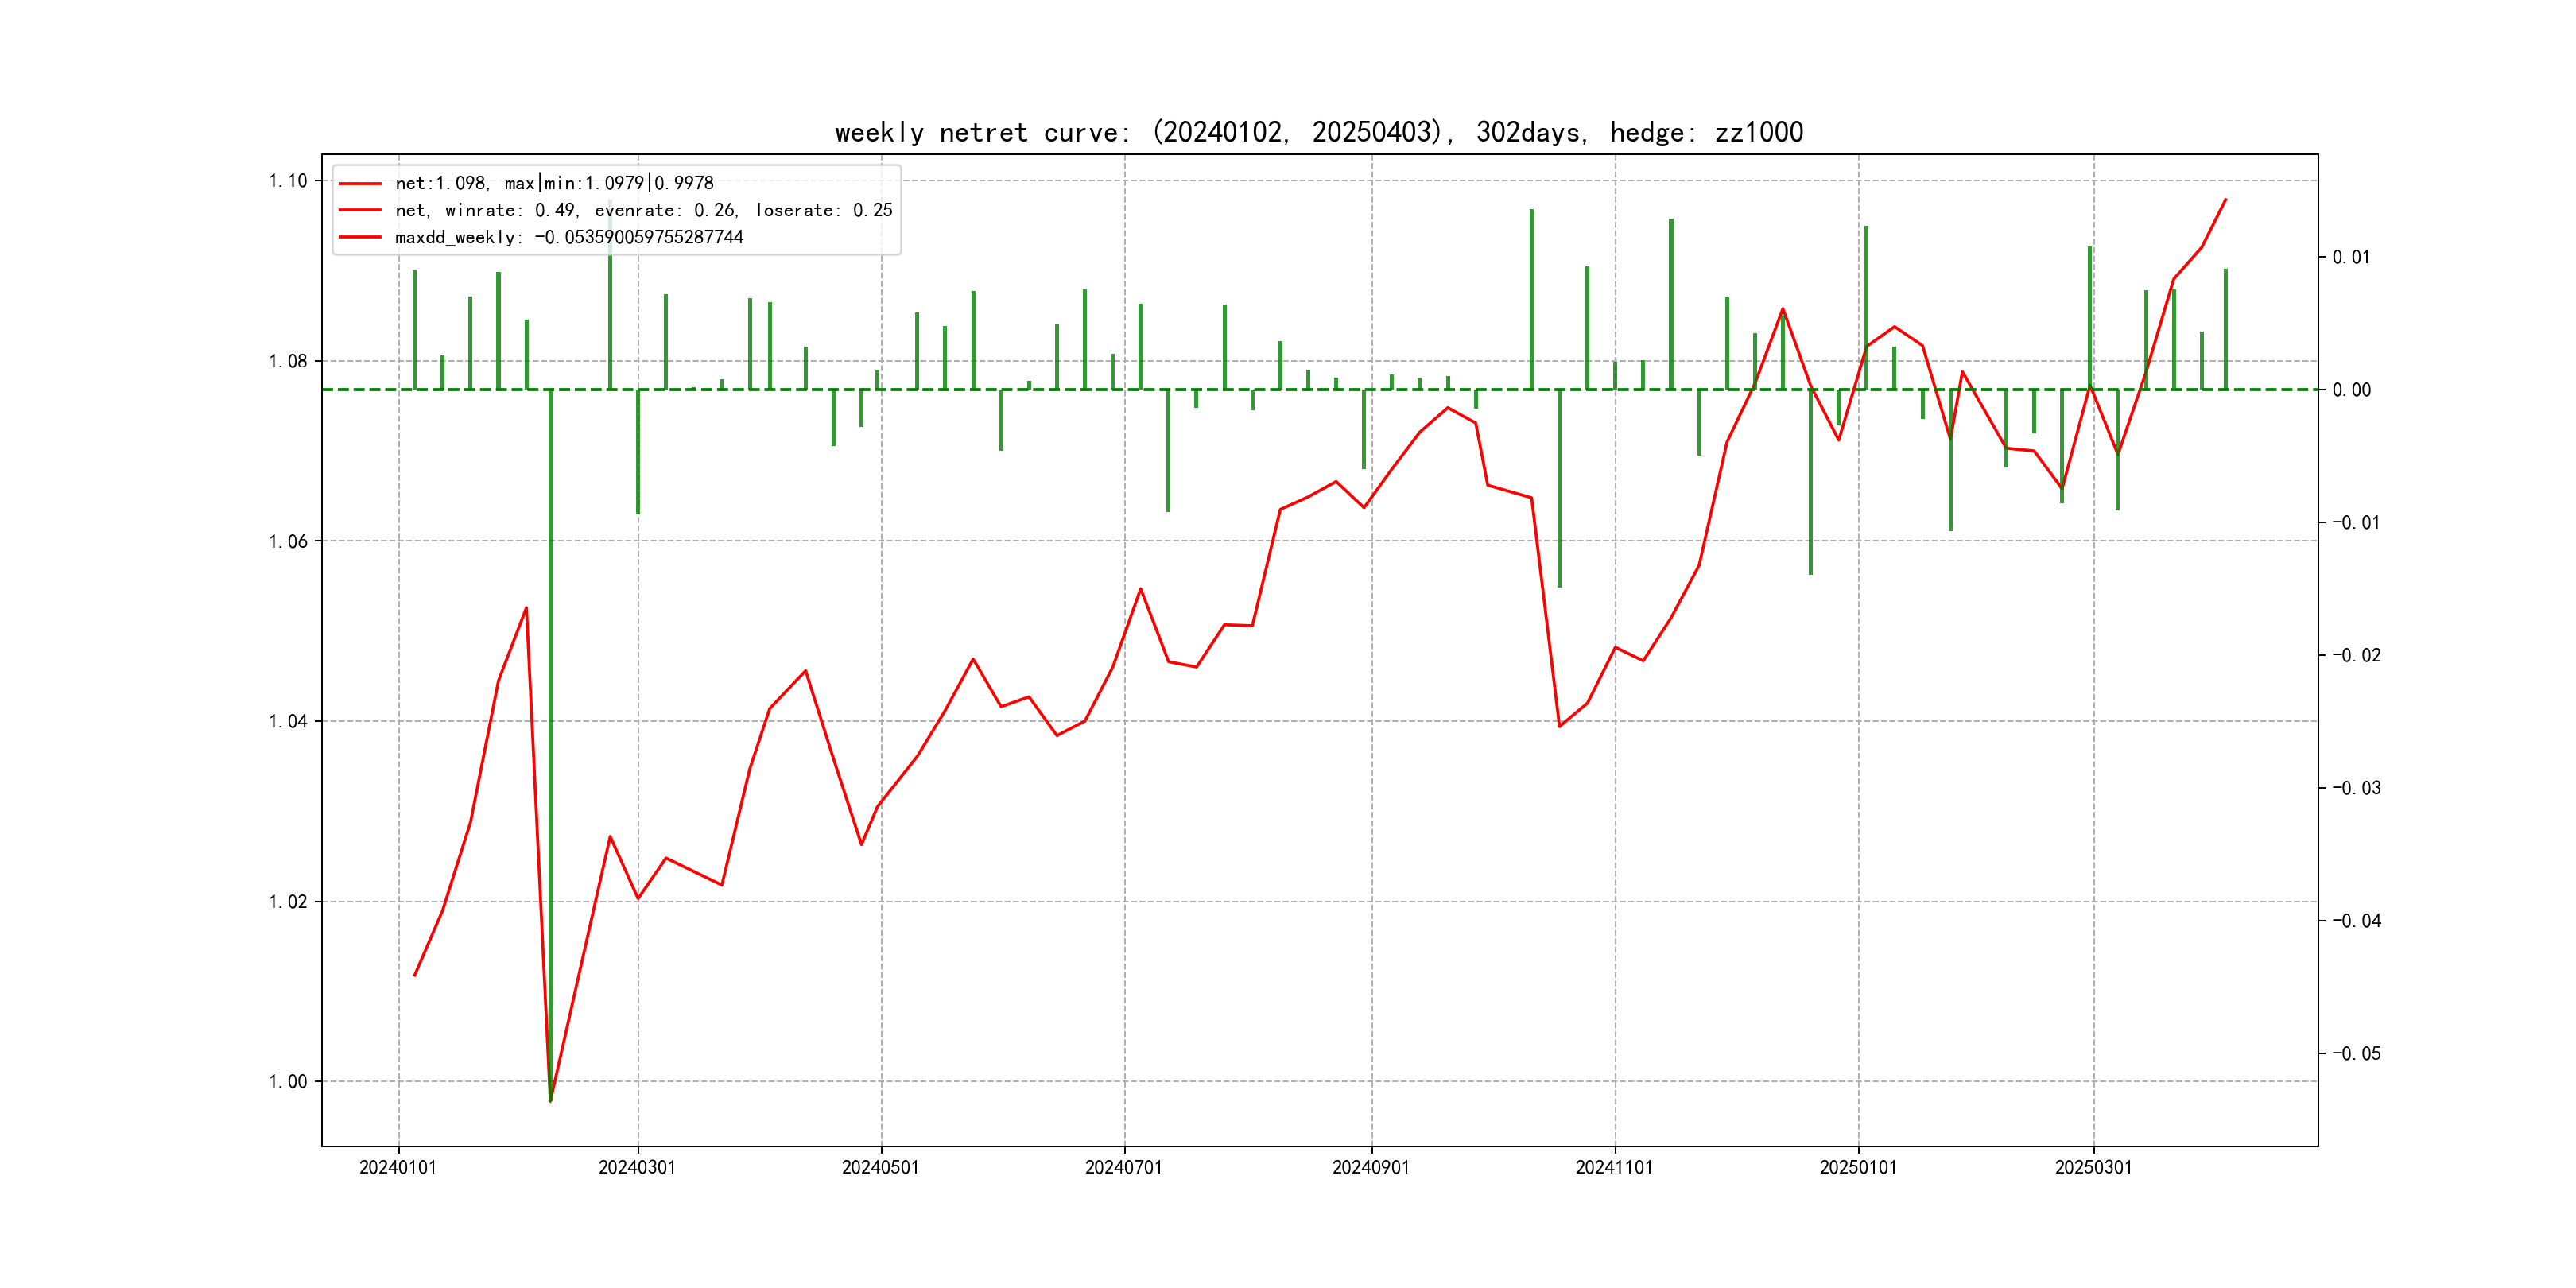Screen dimensions: 2576x1288
Task: Click the chart title 'weekly netret curve'
Action: pyautogui.click(x=1318, y=132)
